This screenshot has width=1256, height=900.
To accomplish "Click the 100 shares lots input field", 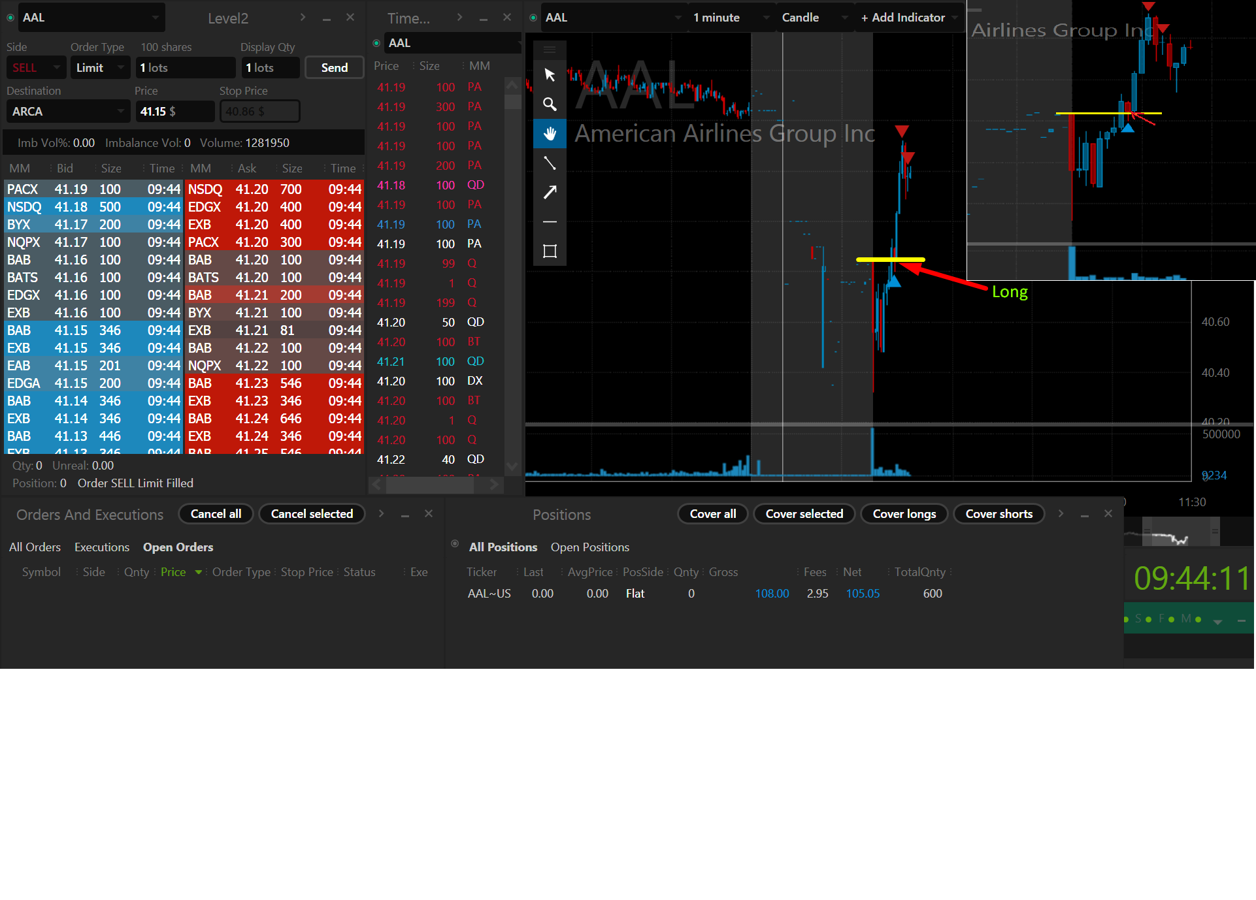I will [x=186, y=68].
